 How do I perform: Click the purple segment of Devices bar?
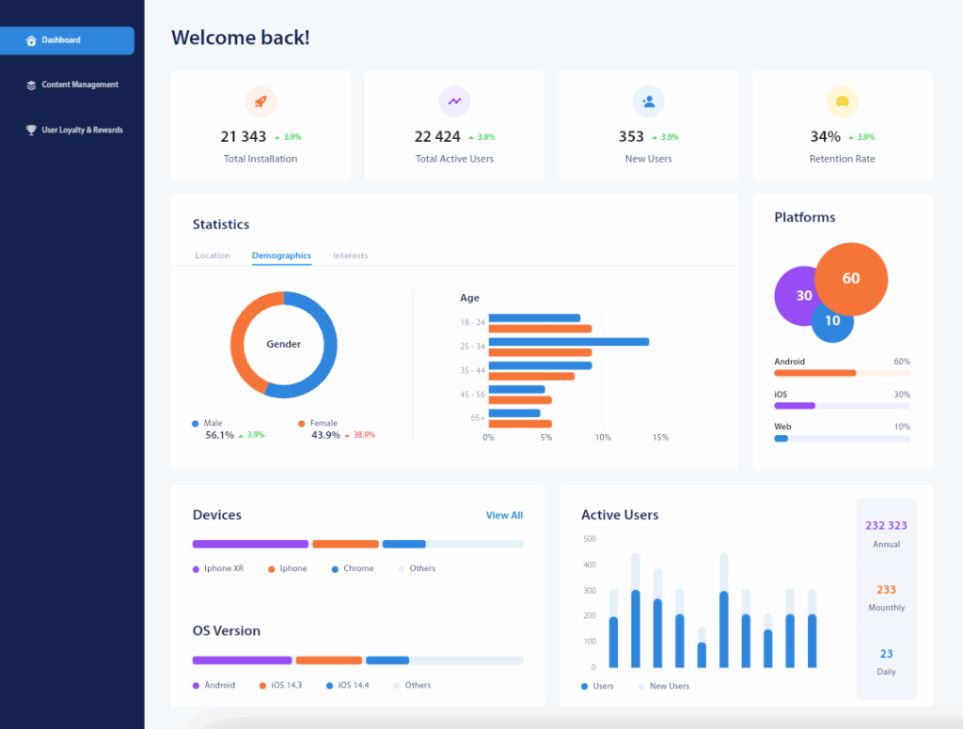pyautogui.click(x=250, y=544)
